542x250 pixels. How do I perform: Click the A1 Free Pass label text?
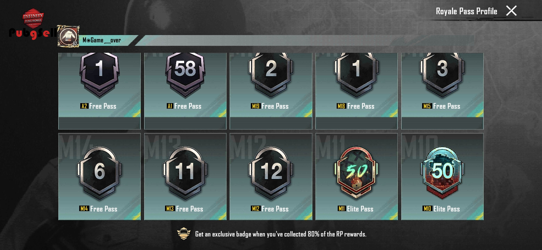184,106
